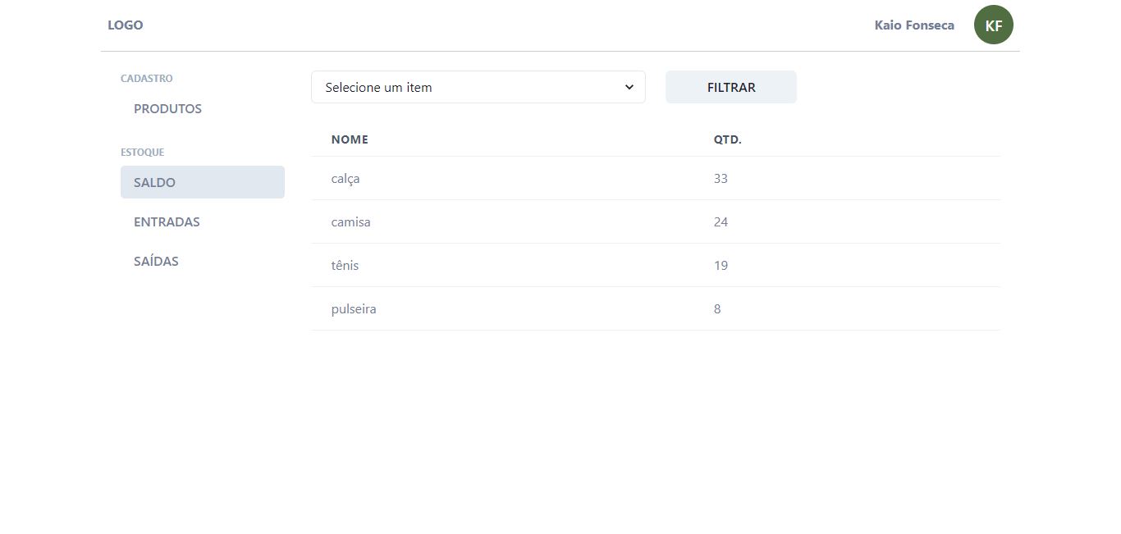
Task: Click the FILTRAR button
Action: coord(730,87)
